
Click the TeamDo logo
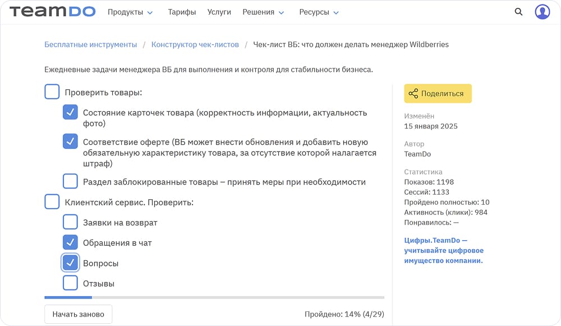coord(52,11)
